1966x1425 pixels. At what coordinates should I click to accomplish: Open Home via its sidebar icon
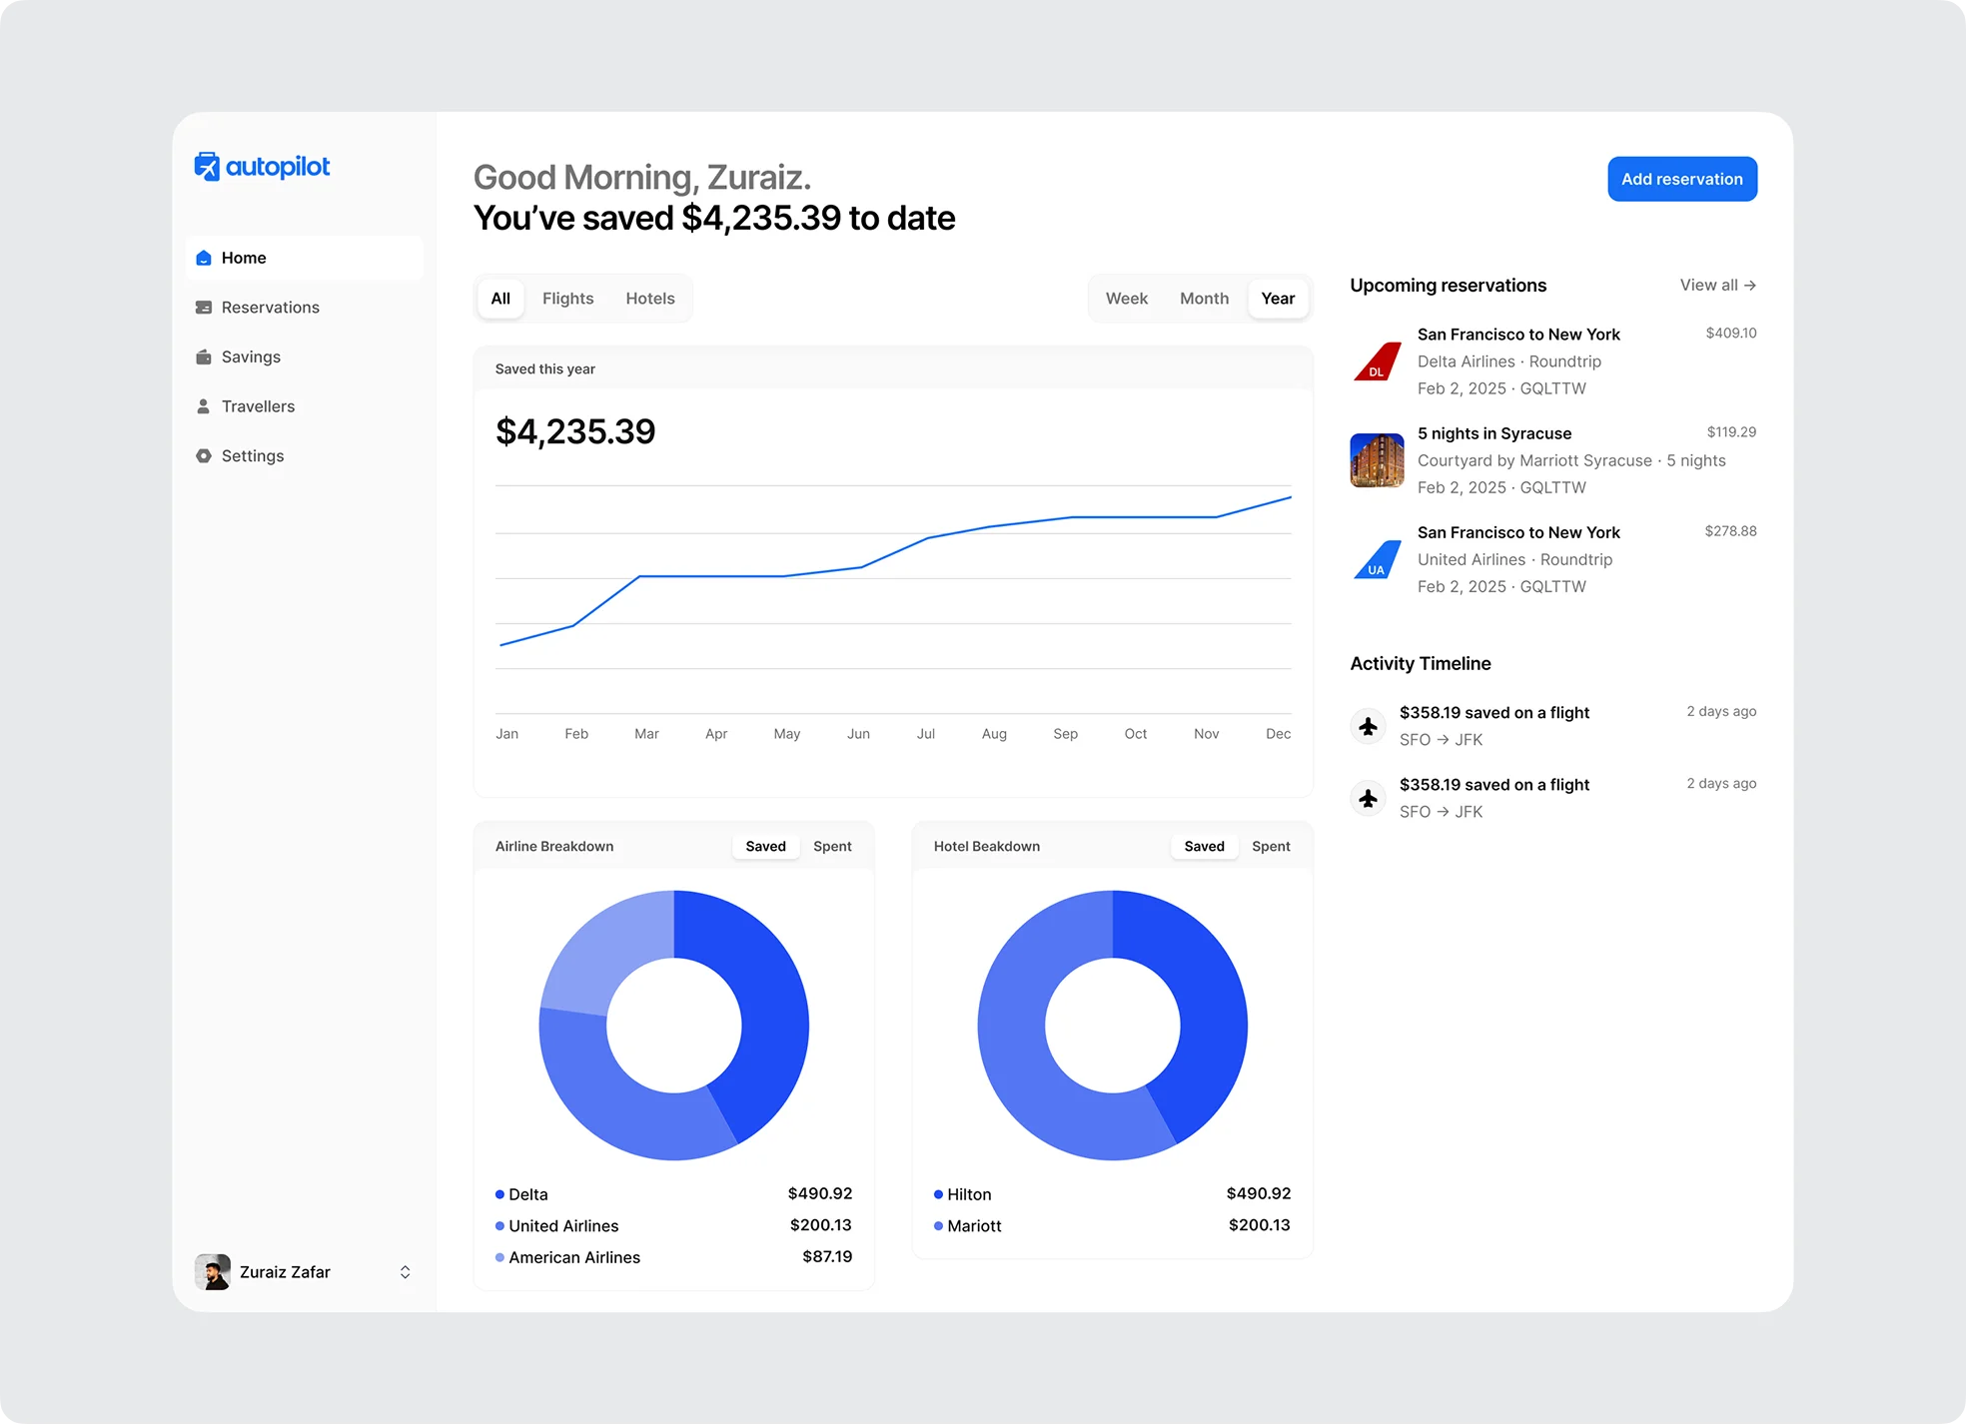pos(204,258)
